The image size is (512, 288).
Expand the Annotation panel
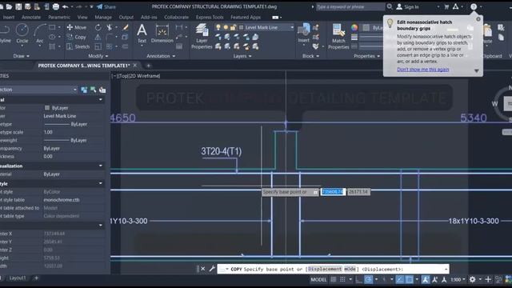pos(161,56)
